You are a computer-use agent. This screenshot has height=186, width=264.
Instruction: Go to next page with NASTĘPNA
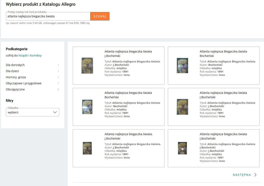coord(242,175)
